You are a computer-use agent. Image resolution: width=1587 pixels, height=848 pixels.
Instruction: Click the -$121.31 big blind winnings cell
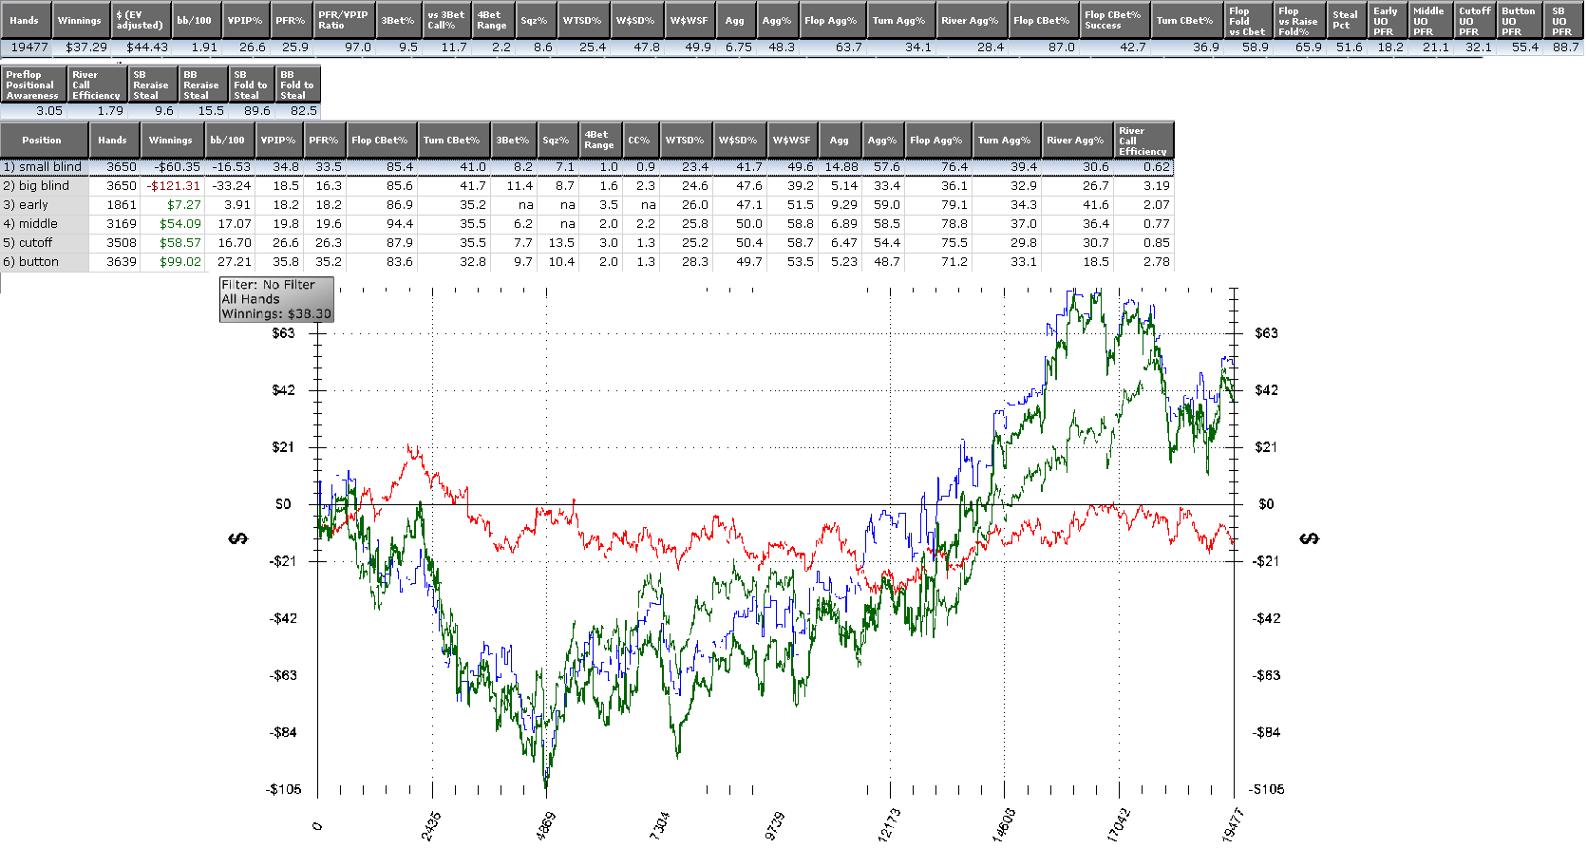(173, 185)
